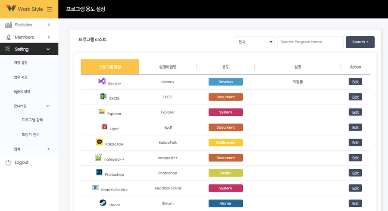Open the 프로그램 관리 menu item
This screenshot has height=211, width=388.
[32, 120]
